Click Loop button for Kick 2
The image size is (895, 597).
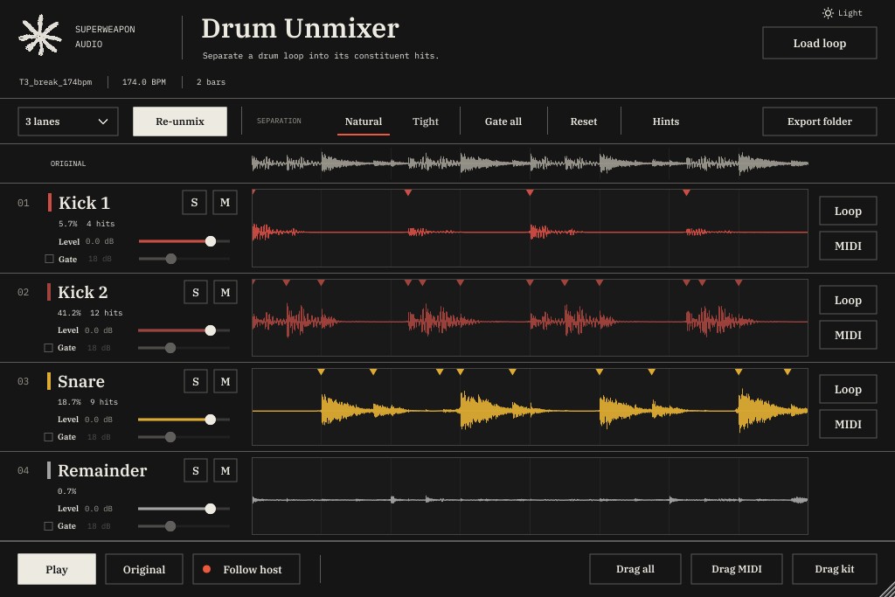848,300
